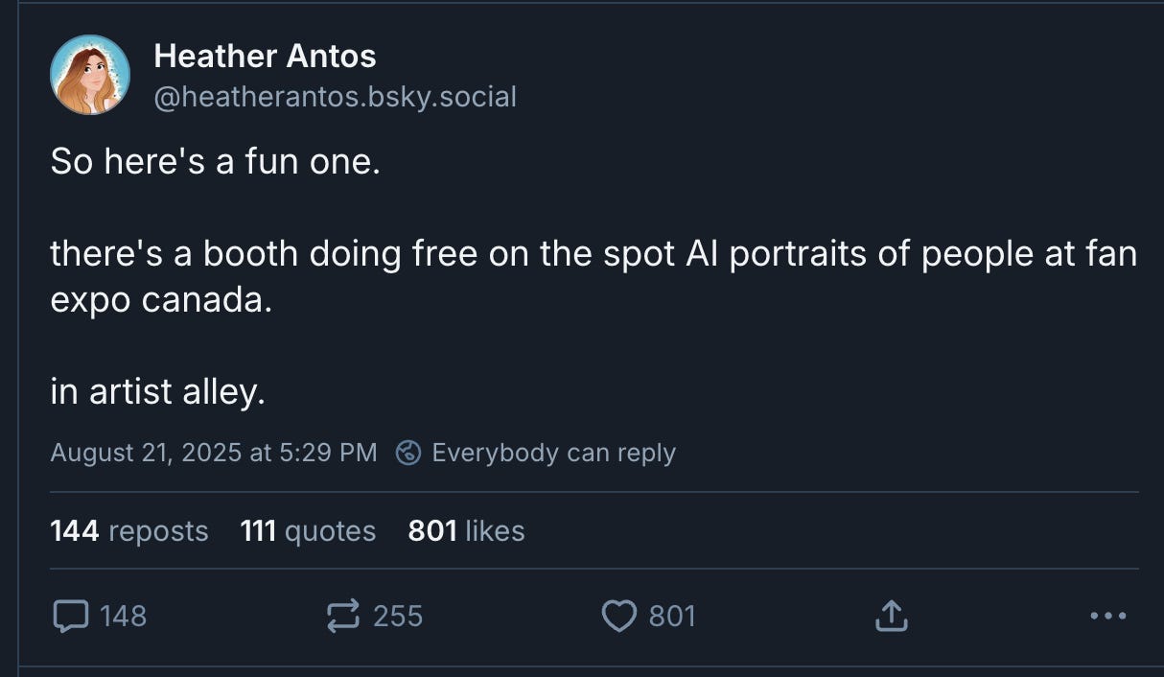Screen dimensions: 1164x677
Task: Click the reply speech bubble icon
Action: coord(71,616)
